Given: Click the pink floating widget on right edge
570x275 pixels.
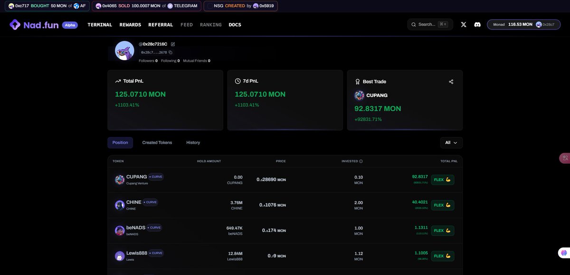Looking at the screenshot, I should pos(565,158).
